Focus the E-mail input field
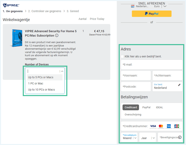Screen dimensions: 186x145 tap(152, 65)
